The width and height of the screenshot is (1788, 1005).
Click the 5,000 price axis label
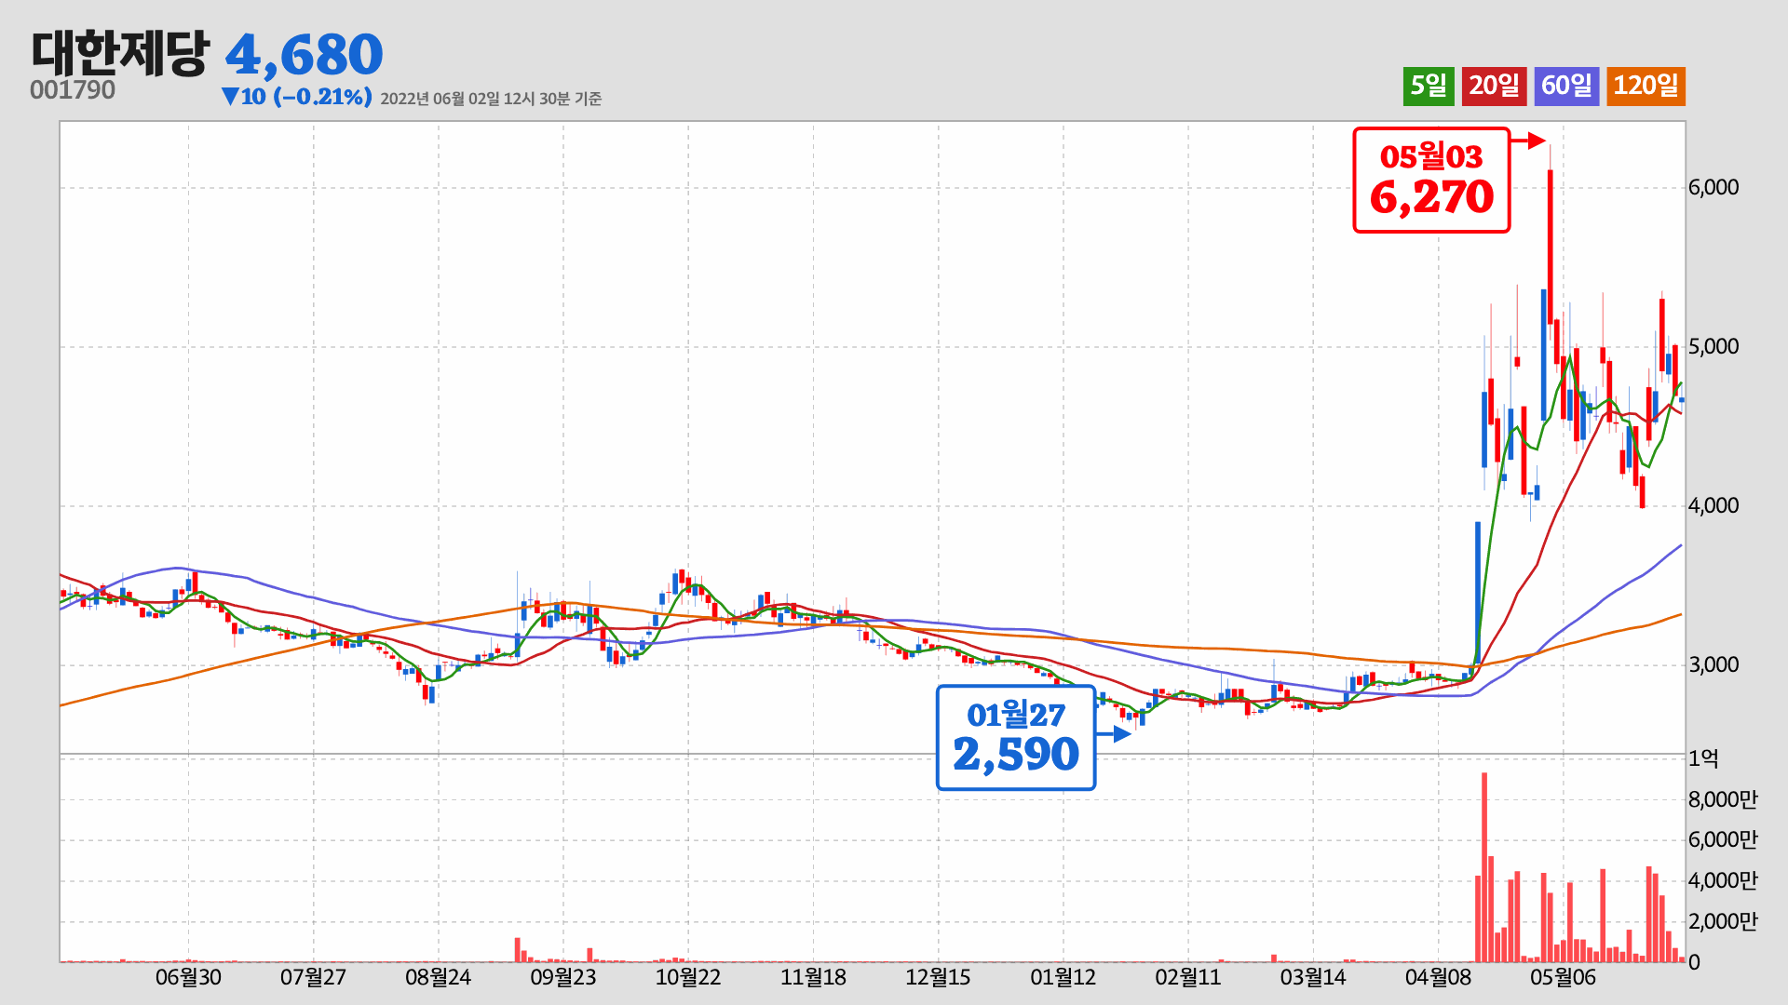point(1713,346)
